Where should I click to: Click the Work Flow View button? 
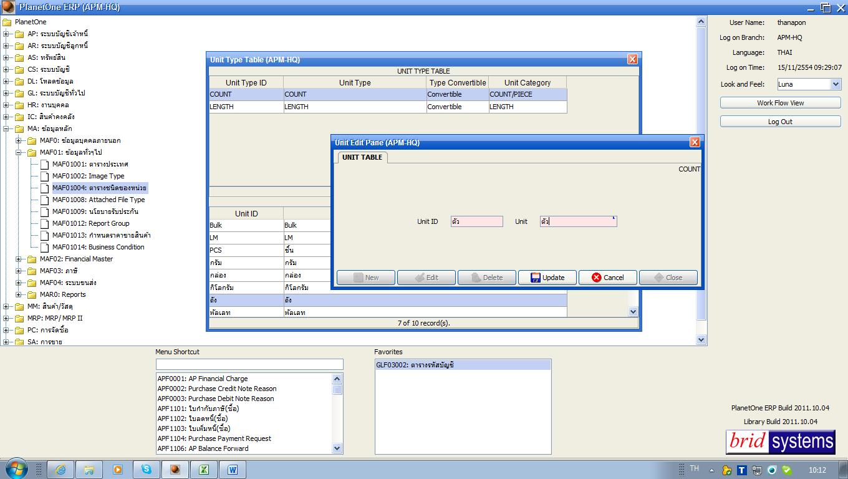[x=780, y=103]
